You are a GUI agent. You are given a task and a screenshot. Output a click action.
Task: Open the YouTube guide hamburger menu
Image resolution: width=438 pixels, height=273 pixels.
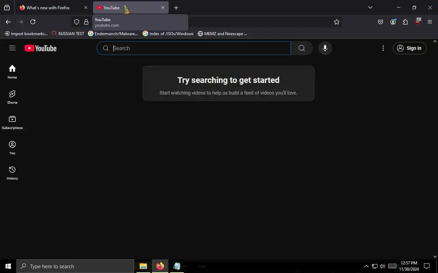pos(12,48)
